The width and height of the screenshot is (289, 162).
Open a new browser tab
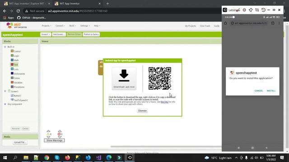click(x=107, y=4)
